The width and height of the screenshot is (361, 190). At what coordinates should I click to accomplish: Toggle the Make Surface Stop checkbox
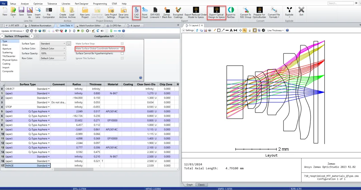coord(122,43)
